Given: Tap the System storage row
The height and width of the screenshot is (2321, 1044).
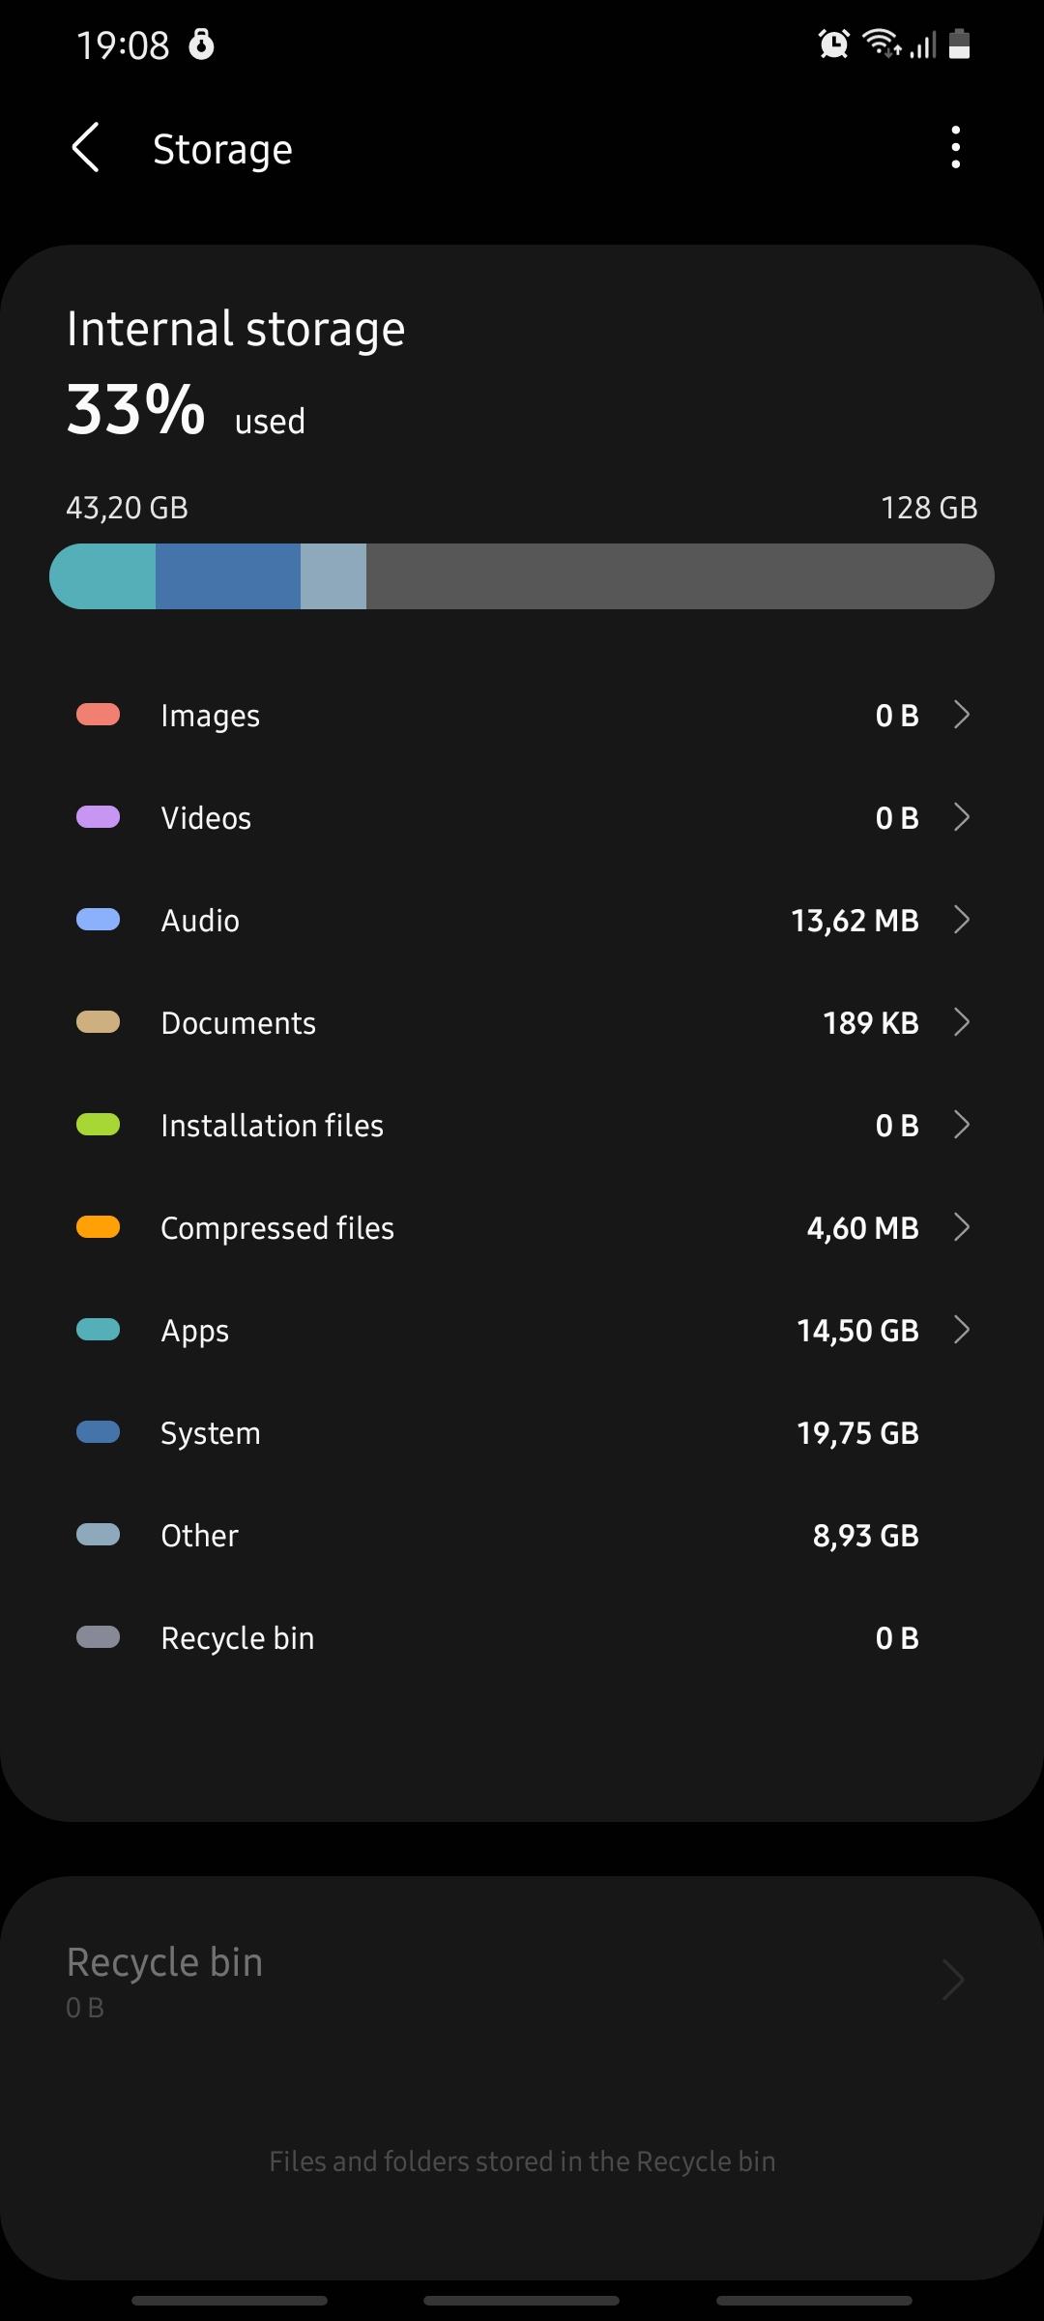Looking at the screenshot, I should tap(522, 1432).
